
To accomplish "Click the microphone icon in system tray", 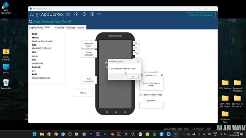I will tap(204, 134).
